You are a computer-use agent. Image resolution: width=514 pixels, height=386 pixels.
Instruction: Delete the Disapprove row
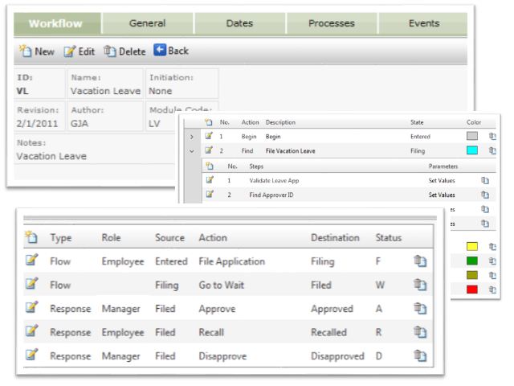point(420,355)
